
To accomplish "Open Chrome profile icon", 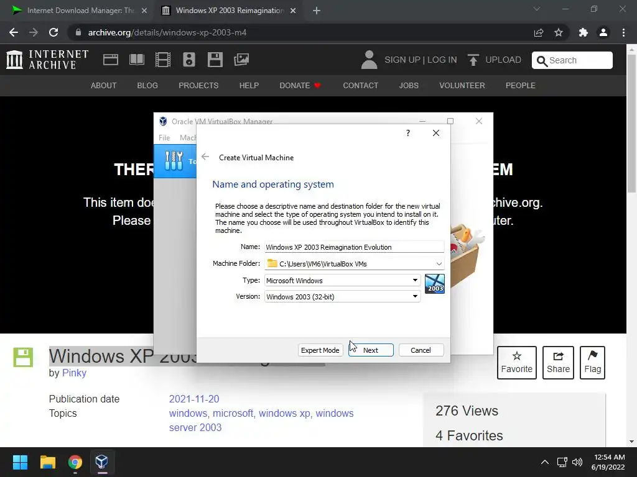I will point(603,32).
